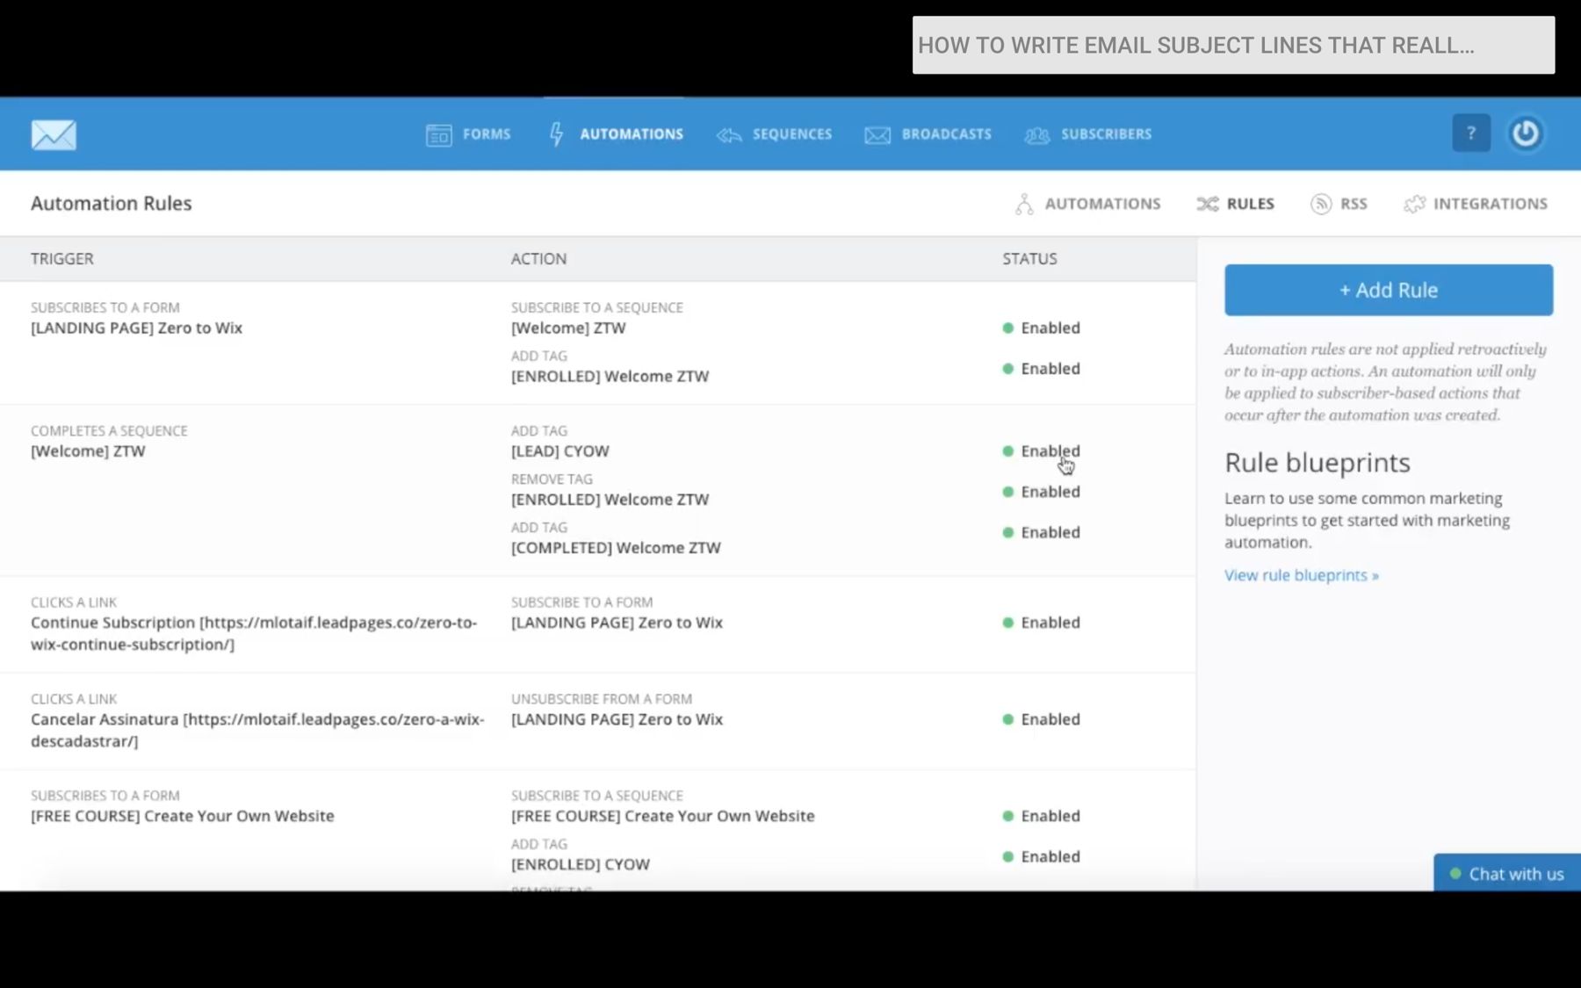Open the Subscribers tab
Viewport: 1581px width, 988px height.
click(x=1088, y=134)
